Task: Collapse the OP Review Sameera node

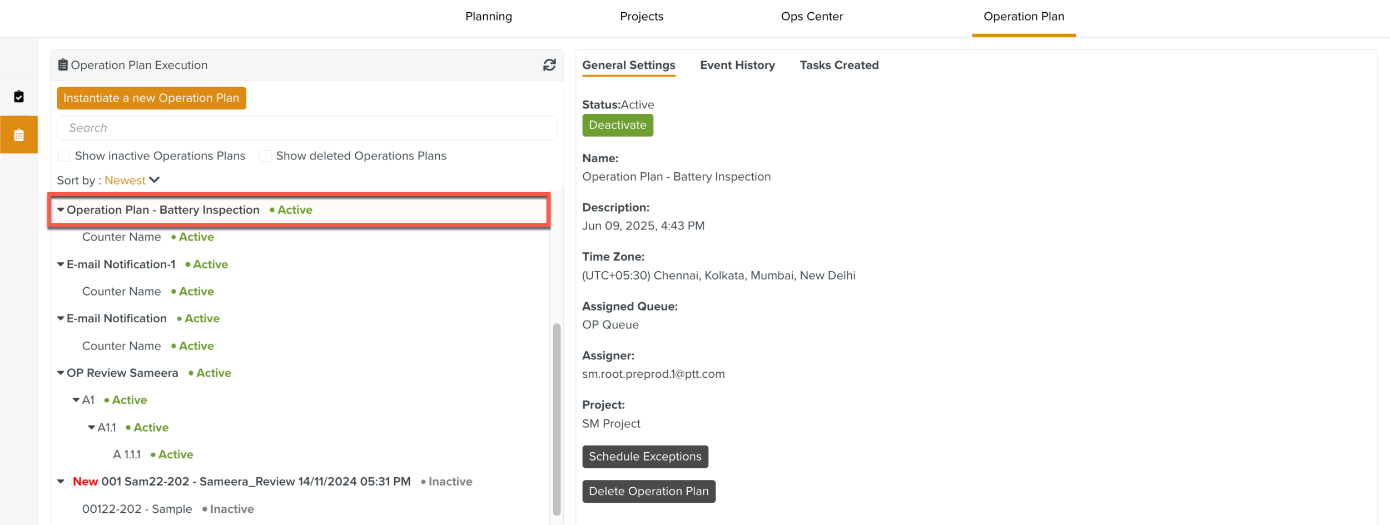Action: tap(61, 373)
